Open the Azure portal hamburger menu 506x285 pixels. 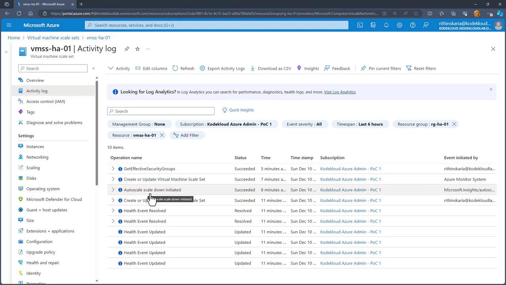click(x=9, y=25)
